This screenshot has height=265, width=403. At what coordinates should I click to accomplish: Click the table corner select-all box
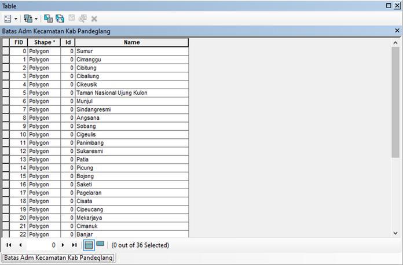[6, 42]
